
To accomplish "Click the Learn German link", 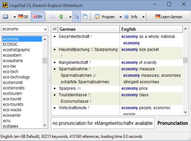I will [169, 17].
